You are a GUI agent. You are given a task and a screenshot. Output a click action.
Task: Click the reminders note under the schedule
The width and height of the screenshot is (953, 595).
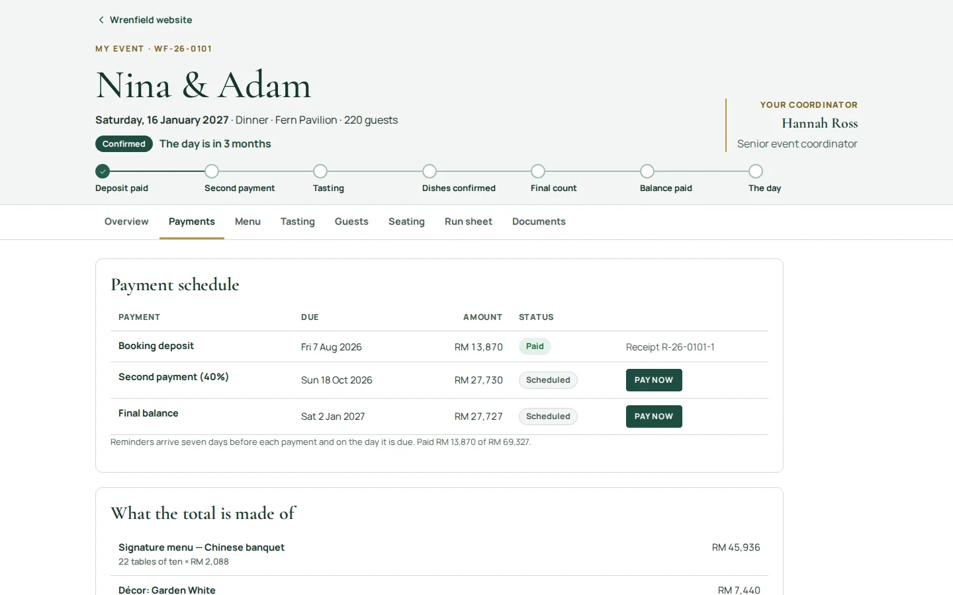320,442
